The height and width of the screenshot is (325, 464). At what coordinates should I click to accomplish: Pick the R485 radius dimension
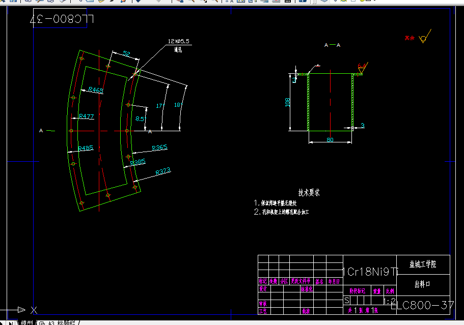[86, 148]
